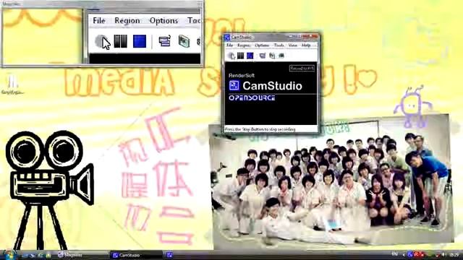Click the EN language indicator in the tray

coord(394,254)
